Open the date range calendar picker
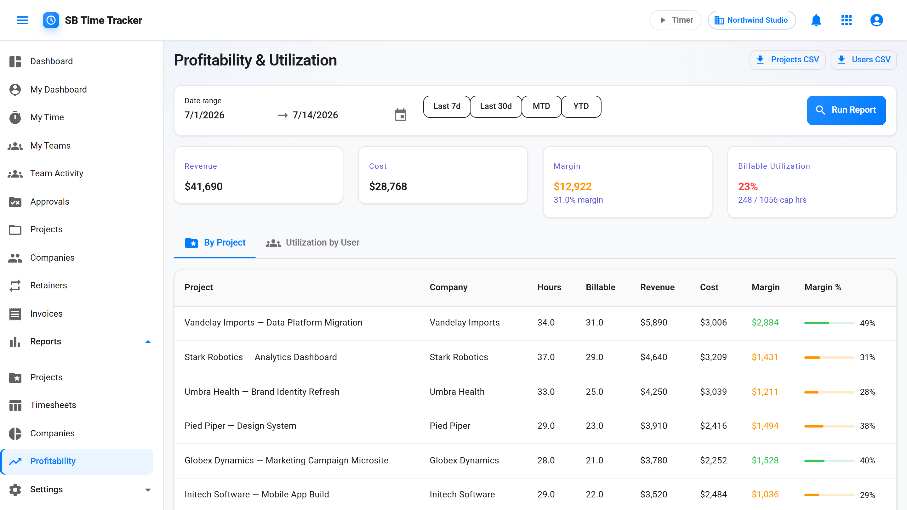This screenshot has width=907, height=510. pyautogui.click(x=400, y=115)
